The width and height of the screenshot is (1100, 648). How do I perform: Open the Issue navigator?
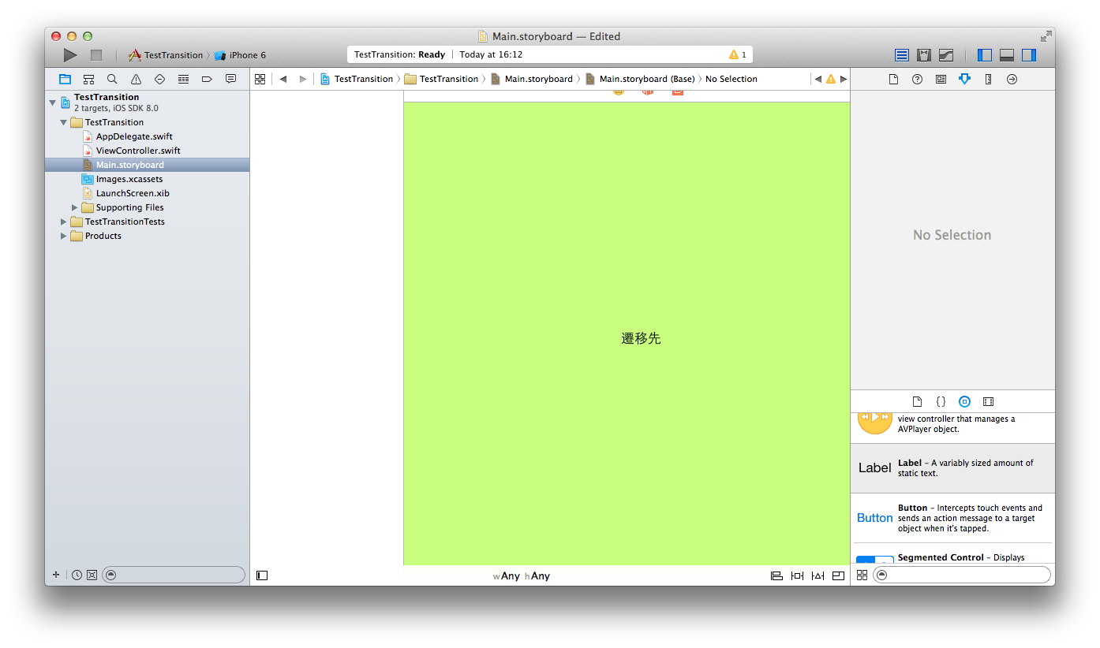click(136, 79)
